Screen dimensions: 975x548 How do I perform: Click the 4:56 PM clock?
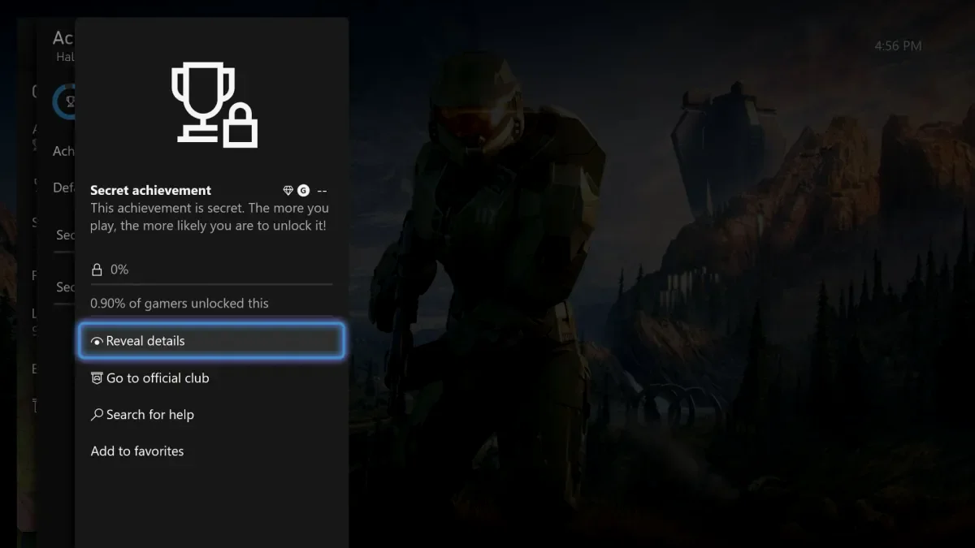pos(898,46)
